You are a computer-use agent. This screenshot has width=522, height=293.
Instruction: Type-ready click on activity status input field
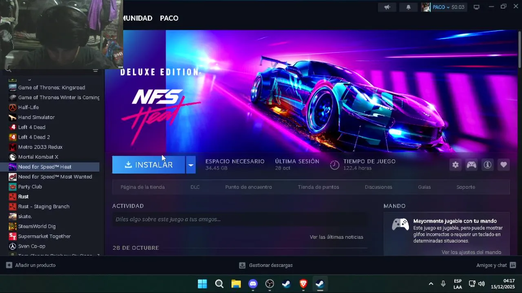tap(240, 219)
